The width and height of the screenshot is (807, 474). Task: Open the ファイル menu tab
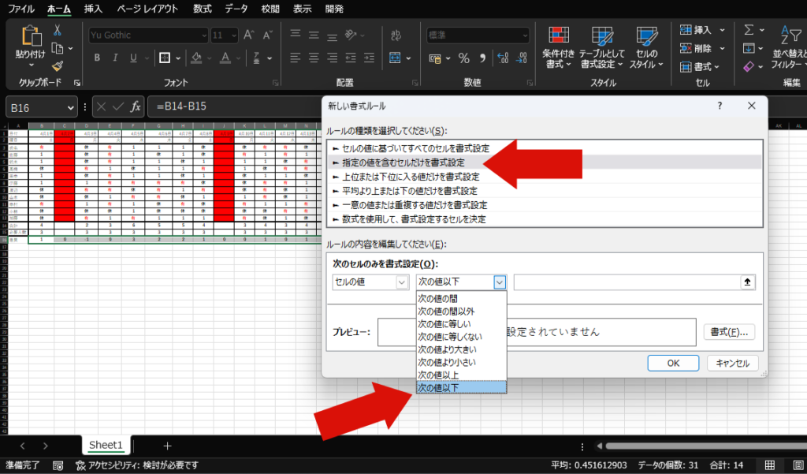(x=21, y=9)
